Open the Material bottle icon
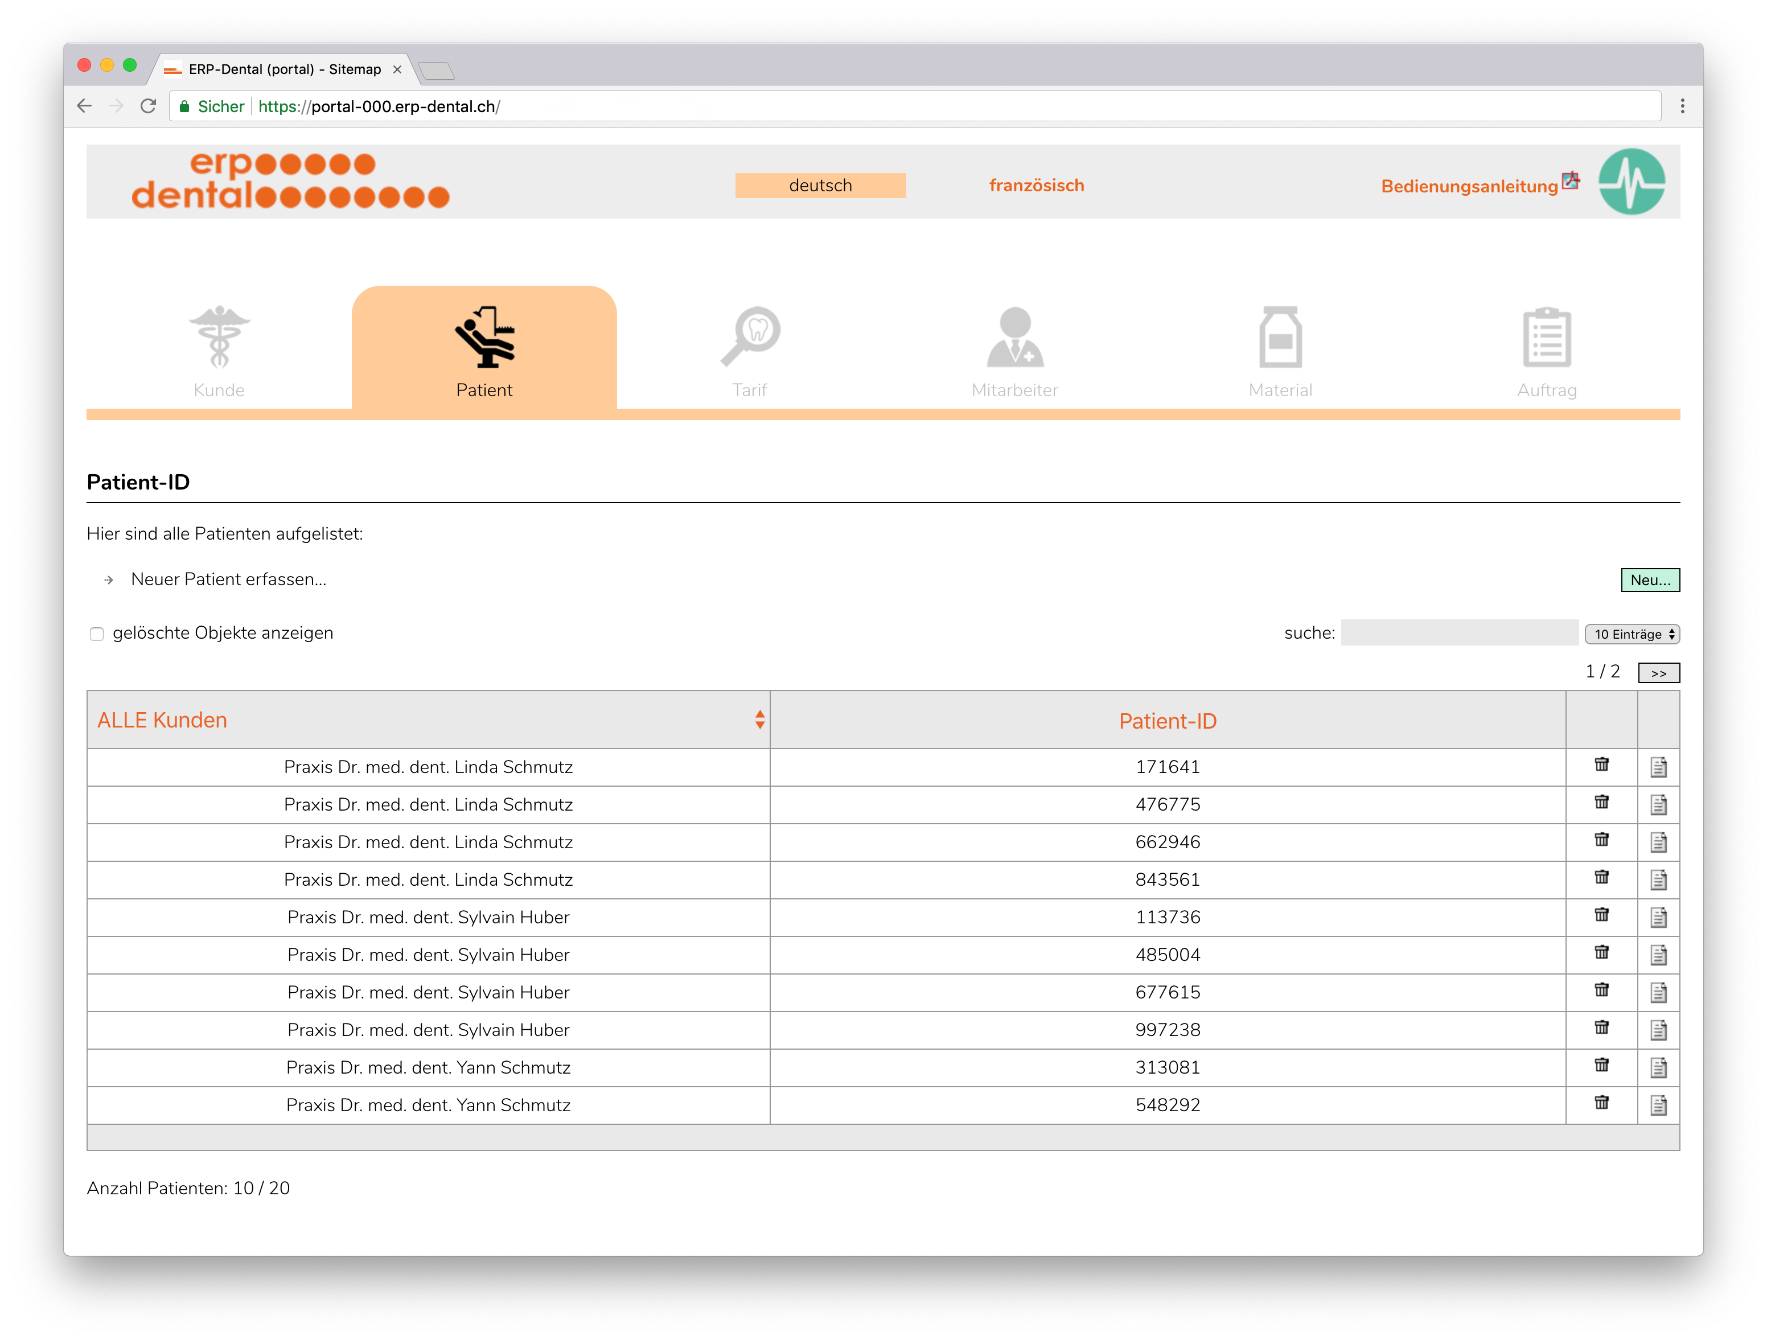The width and height of the screenshot is (1767, 1340). click(x=1280, y=336)
